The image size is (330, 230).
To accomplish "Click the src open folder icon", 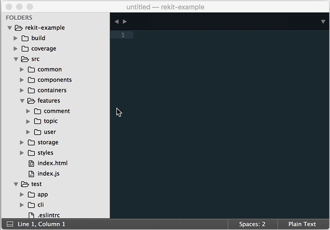I will point(25,59).
